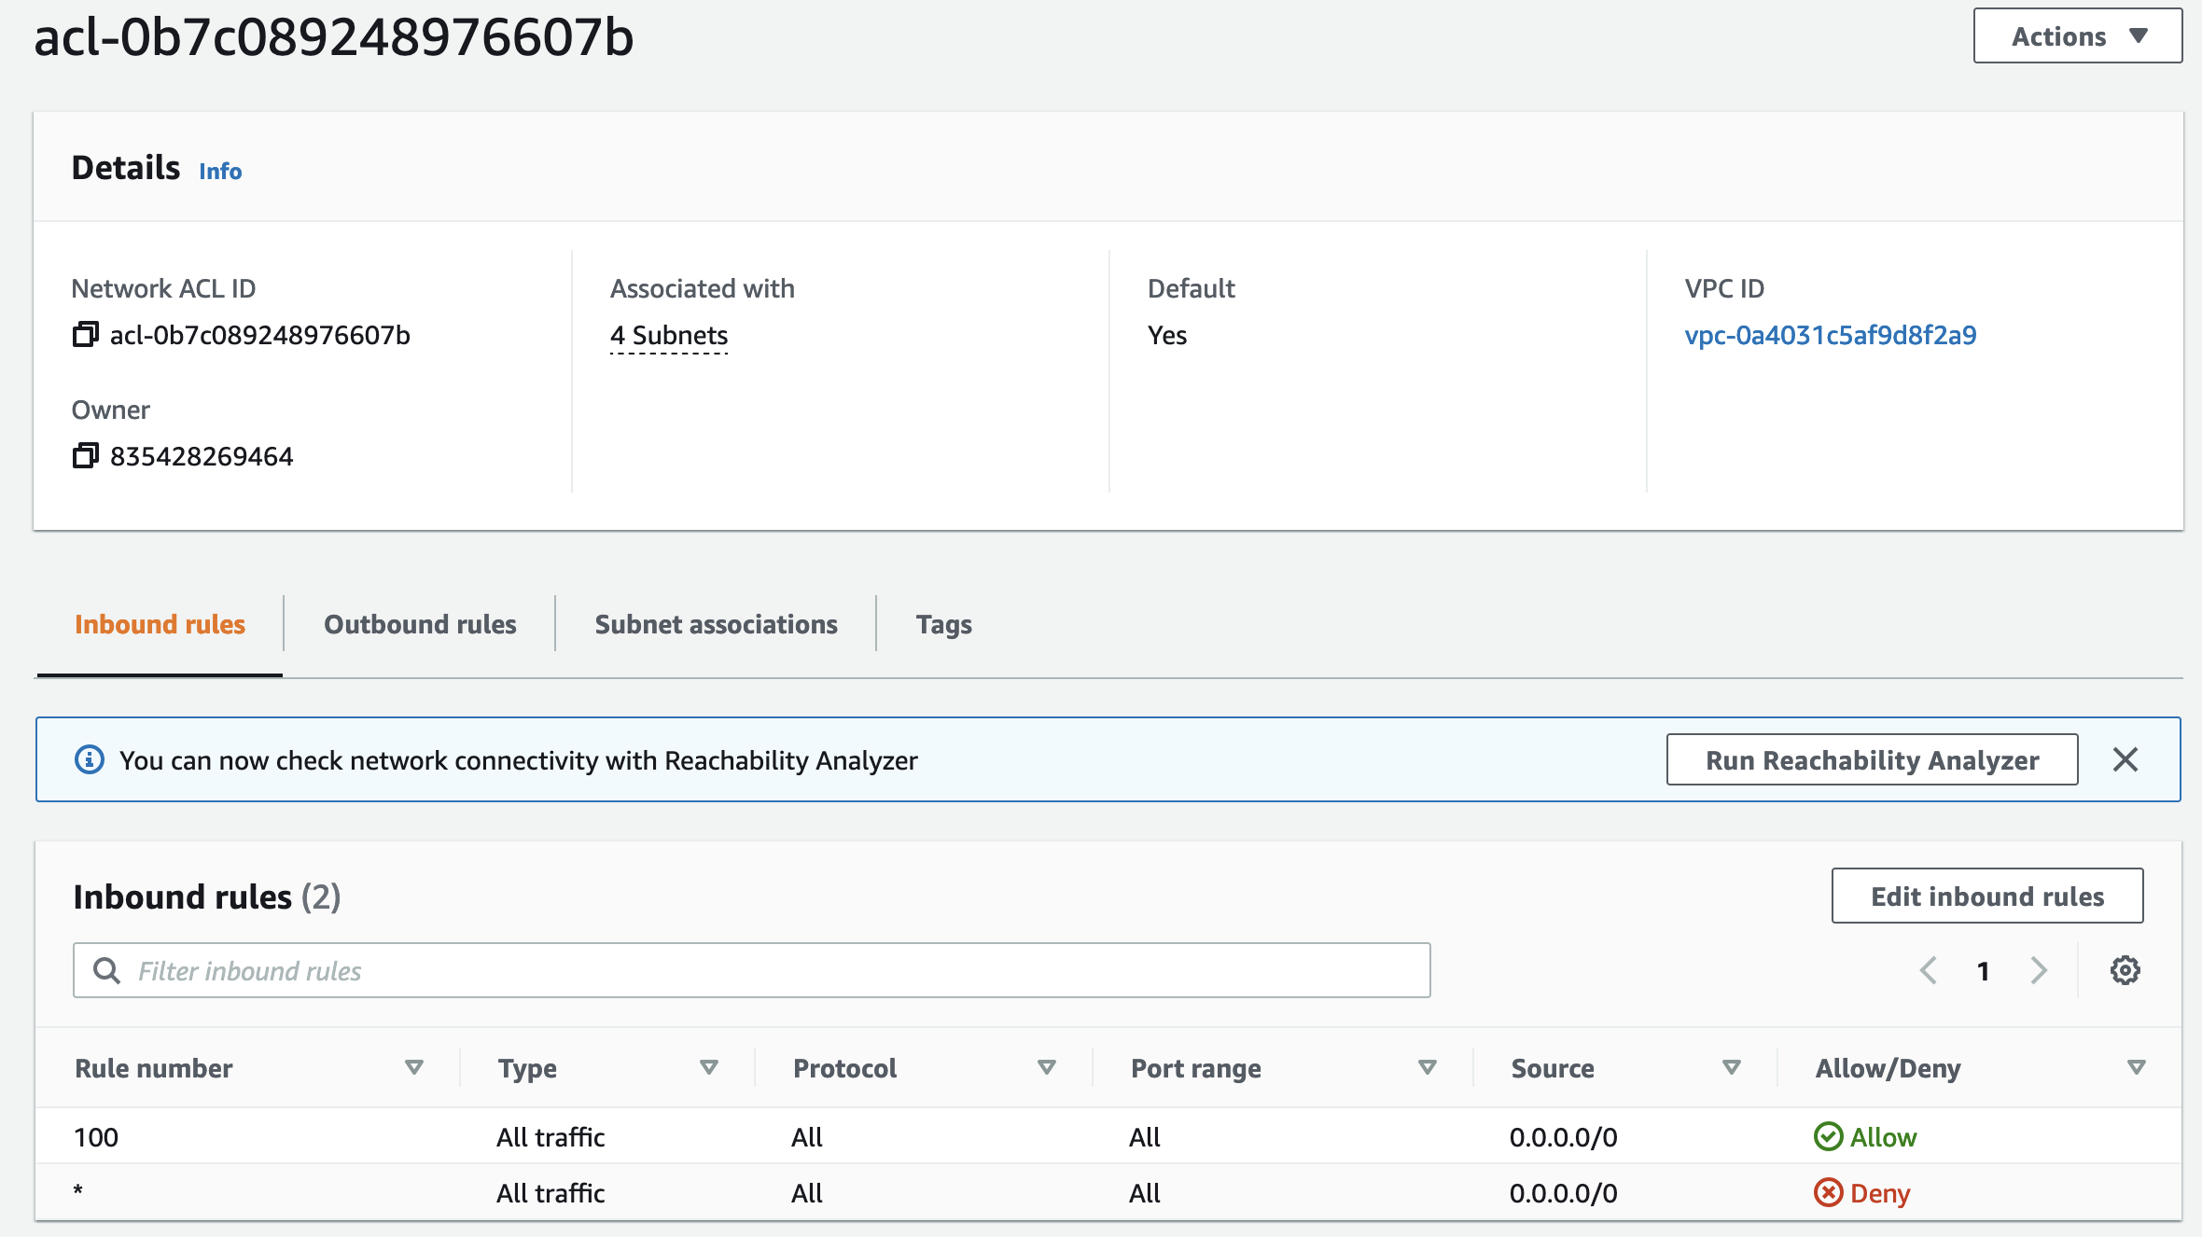Image resolution: width=2202 pixels, height=1237 pixels.
Task: Go to next page of rules
Action: (2039, 970)
